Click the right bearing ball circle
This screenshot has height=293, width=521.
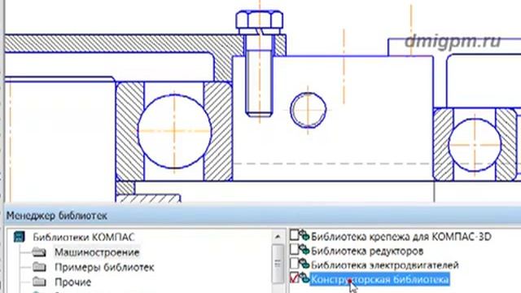[x=475, y=145]
